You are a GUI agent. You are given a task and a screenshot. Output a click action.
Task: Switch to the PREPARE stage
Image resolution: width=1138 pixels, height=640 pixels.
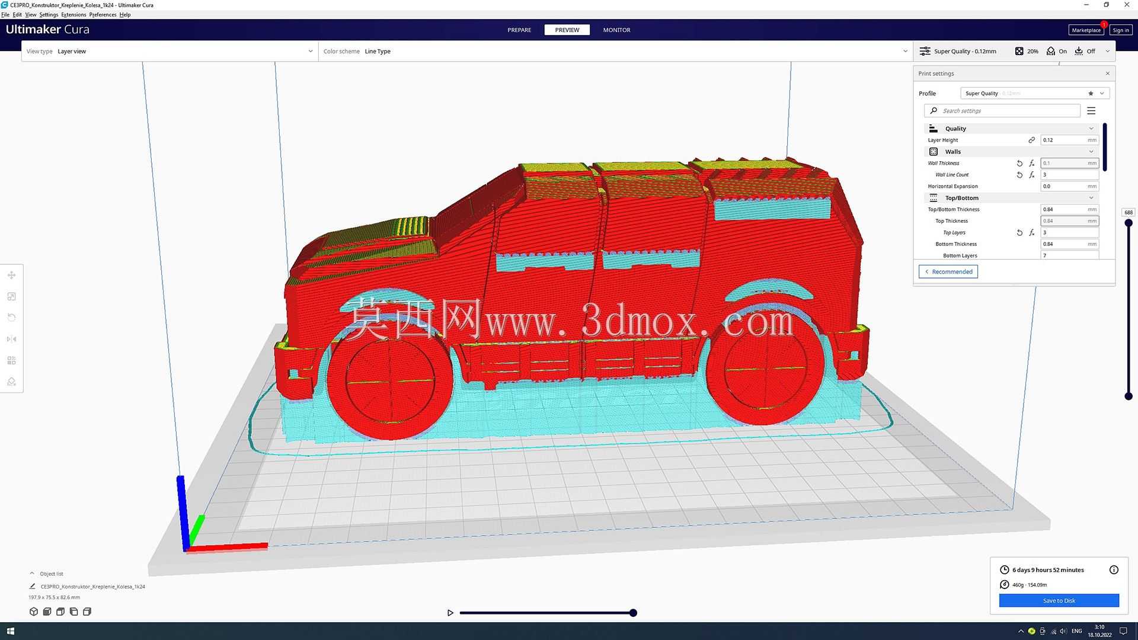pyautogui.click(x=519, y=30)
